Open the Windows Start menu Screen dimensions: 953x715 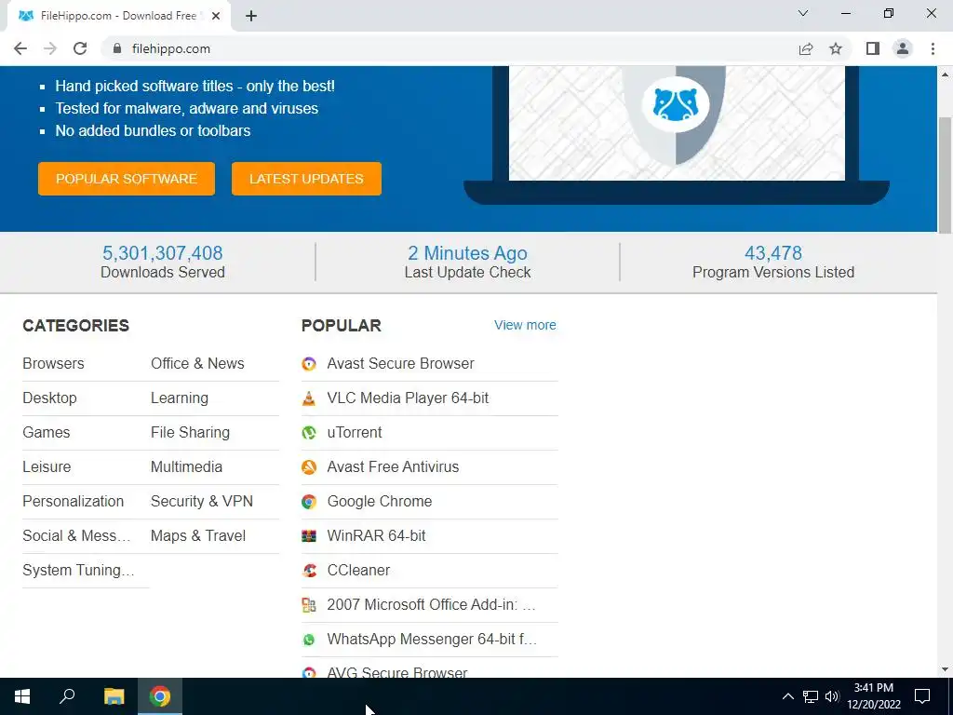(x=22, y=696)
